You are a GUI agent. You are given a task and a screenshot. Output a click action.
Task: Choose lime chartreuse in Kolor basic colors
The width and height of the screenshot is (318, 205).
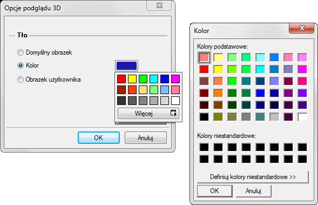[x=232, y=69]
